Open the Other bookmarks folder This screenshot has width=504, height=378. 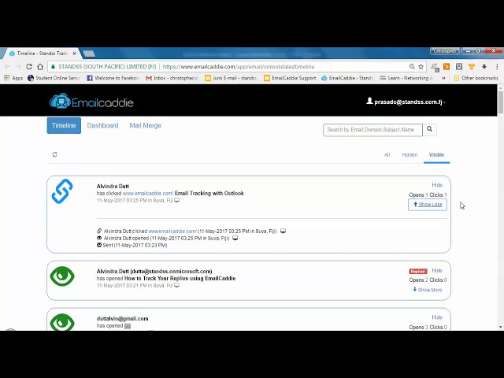[x=476, y=78]
